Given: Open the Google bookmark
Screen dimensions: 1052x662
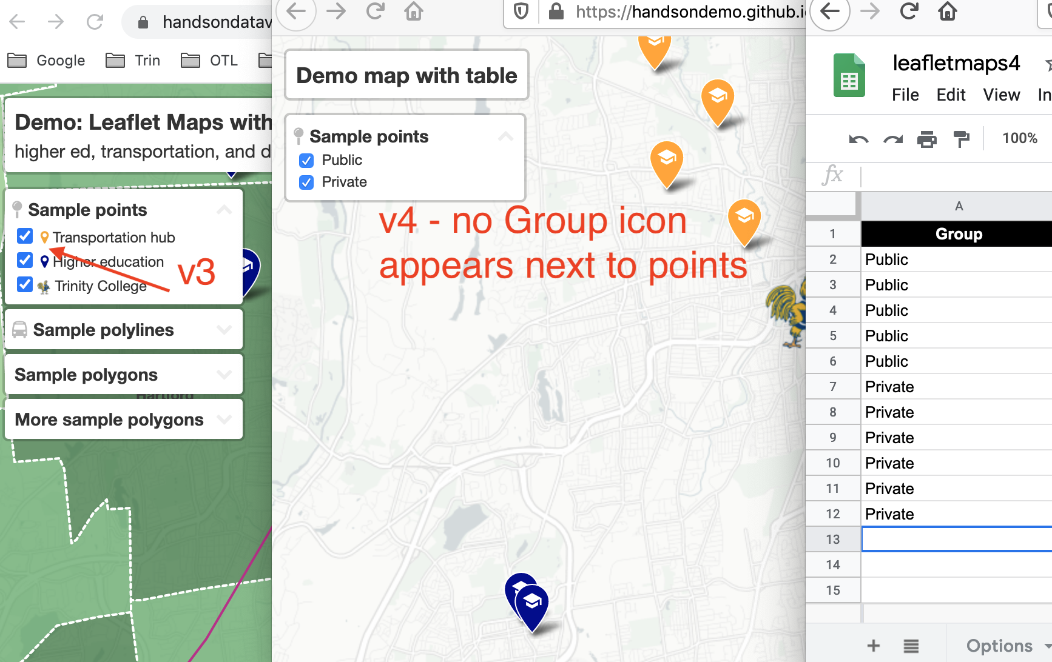Looking at the screenshot, I should click(60, 60).
